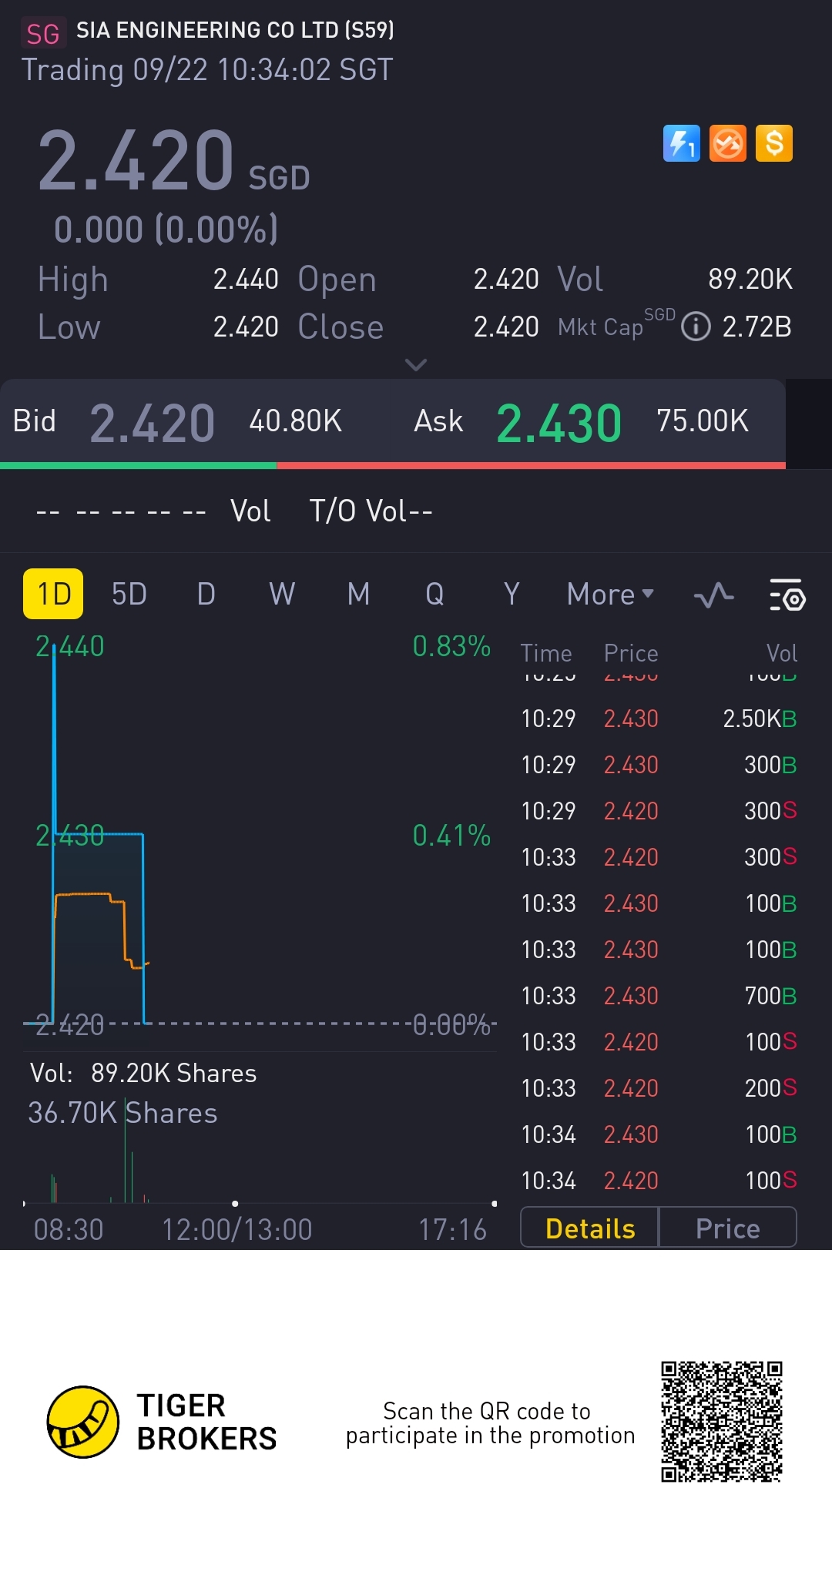
Task: Tap the orange chart trend icon
Action: point(727,143)
